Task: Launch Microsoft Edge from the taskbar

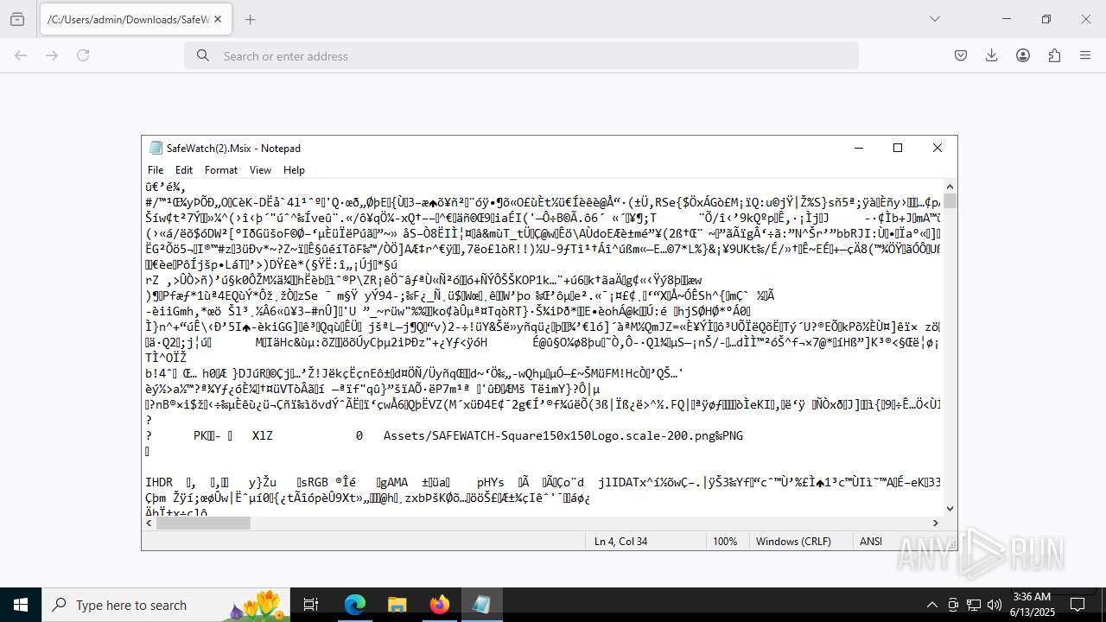Action: pos(355,605)
